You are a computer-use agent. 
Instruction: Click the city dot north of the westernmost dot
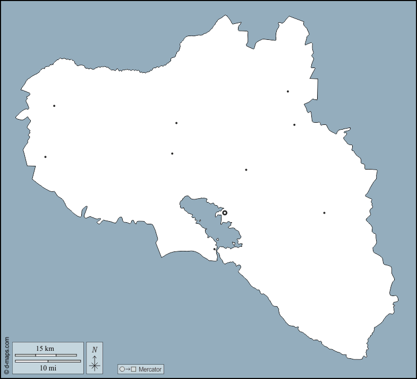click(54, 106)
